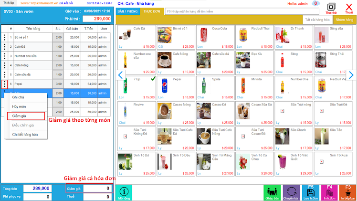Viewport: 357px width, 201px height.
Task: Select the Cafe Đá product tile
Action: [x=136, y=37]
